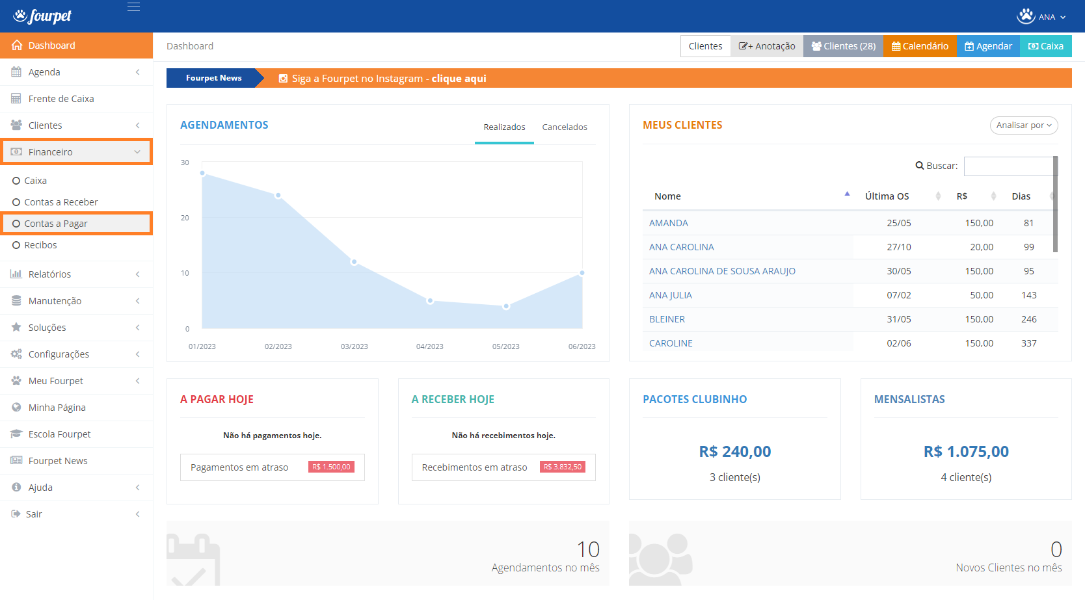Image resolution: width=1085 pixels, height=600 pixels.
Task: Click the Configurações gears icon
Action: [x=16, y=354]
